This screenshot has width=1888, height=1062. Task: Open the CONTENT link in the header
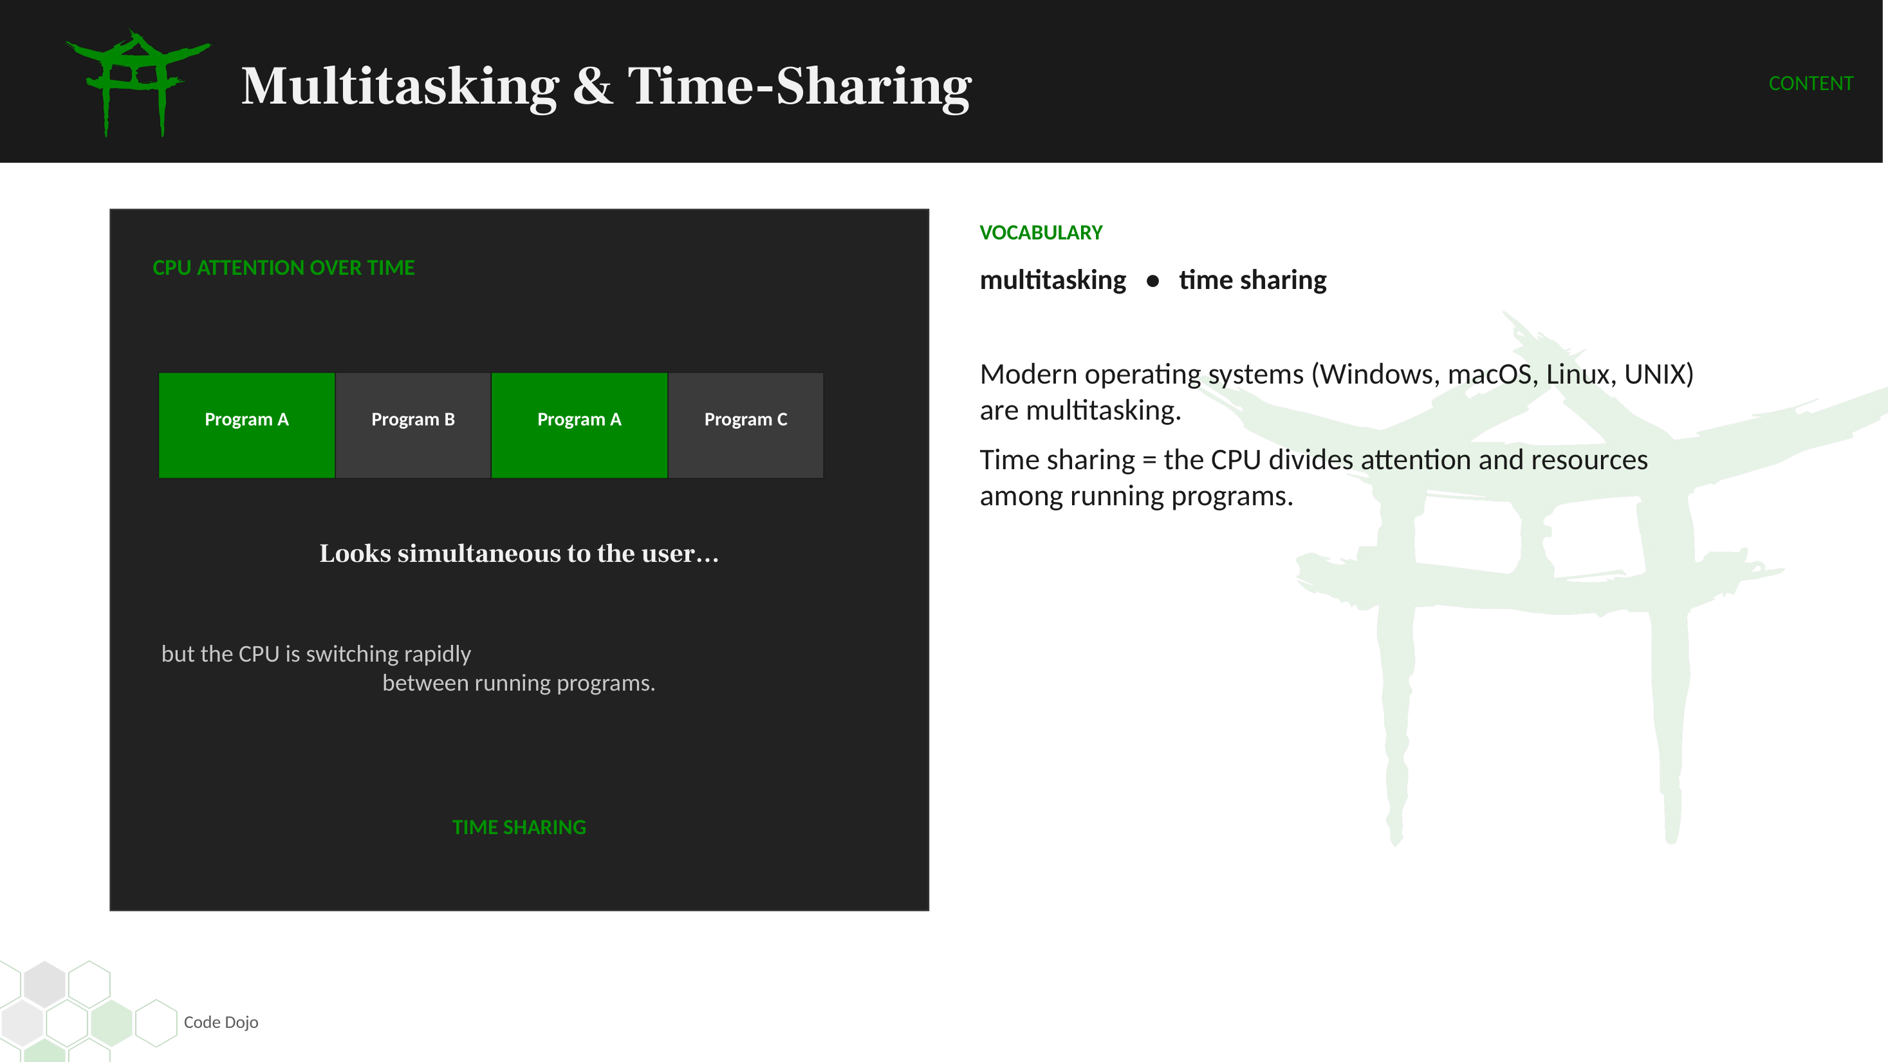tap(1810, 84)
